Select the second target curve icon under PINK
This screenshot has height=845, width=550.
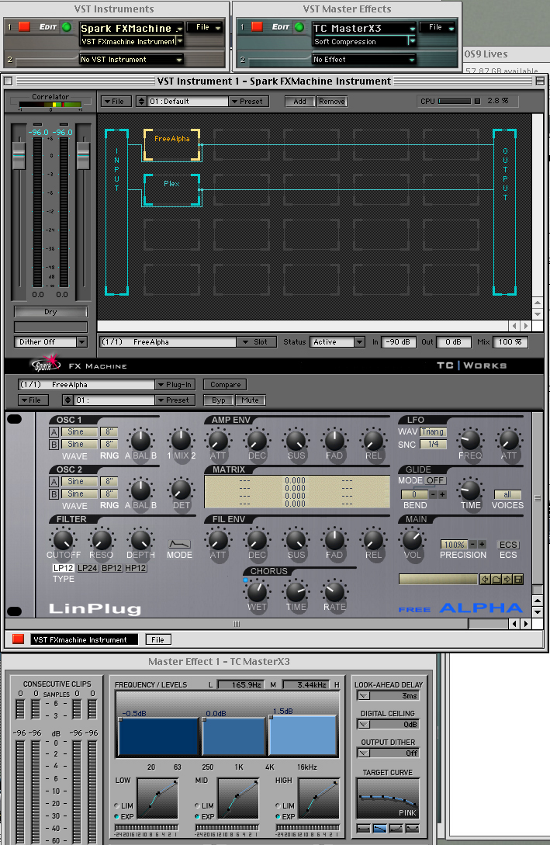click(380, 829)
